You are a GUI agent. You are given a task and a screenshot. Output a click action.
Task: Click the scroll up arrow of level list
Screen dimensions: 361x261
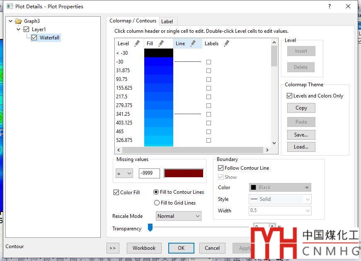pyautogui.click(x=274, y=42)
